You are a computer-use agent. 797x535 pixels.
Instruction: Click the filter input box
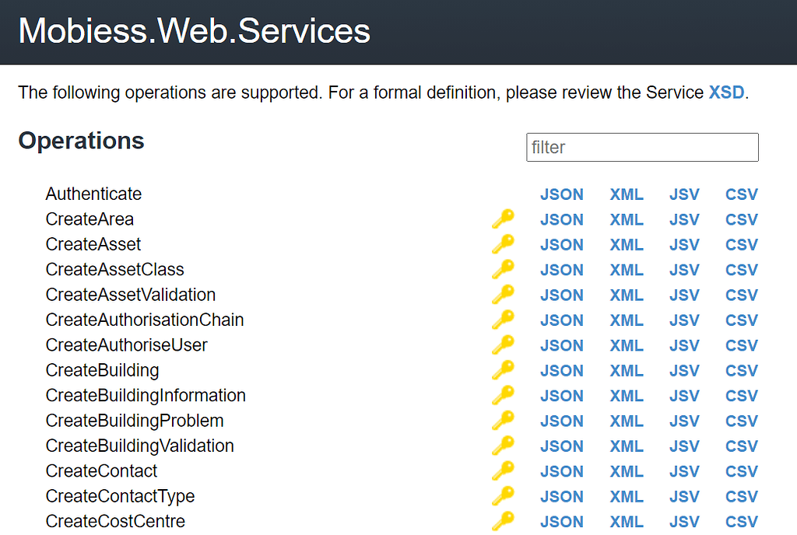[x=642, y=147]
